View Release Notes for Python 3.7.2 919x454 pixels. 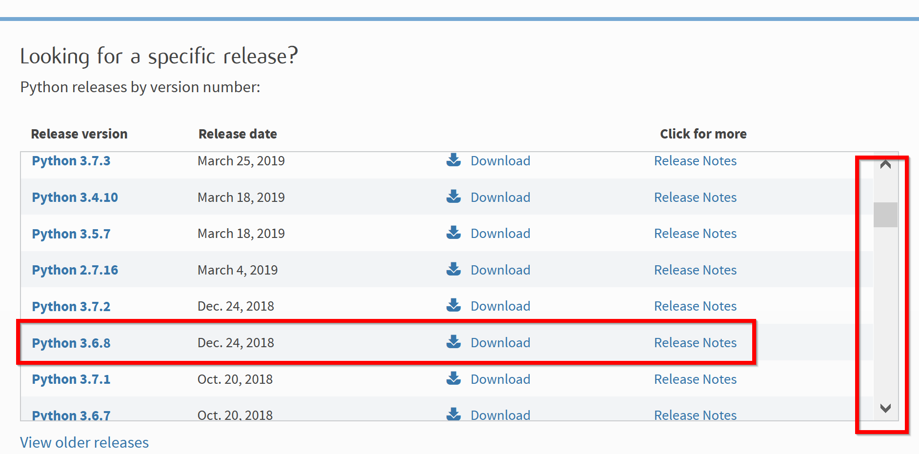[695, 306]
